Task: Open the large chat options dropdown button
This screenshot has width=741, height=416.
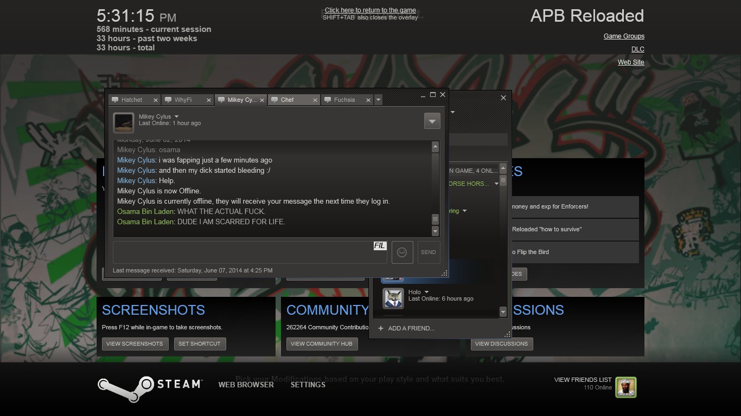Action: coord(432,121)
